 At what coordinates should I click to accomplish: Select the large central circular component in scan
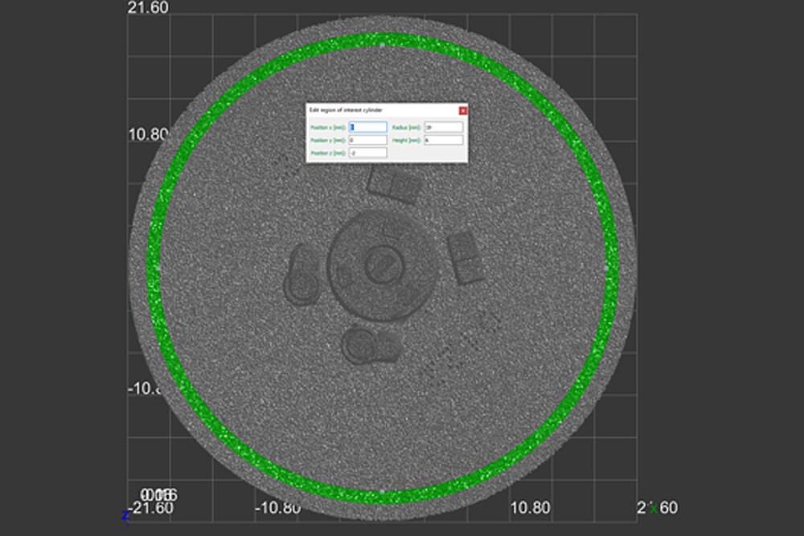click(x=383, y=267)
